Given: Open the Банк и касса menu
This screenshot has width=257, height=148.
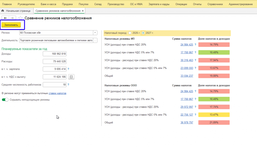Looking at the screenshot, I should point(48,4).
